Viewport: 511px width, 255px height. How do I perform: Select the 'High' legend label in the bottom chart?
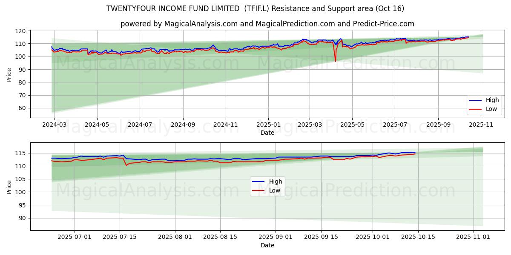(x=276, y=181)
